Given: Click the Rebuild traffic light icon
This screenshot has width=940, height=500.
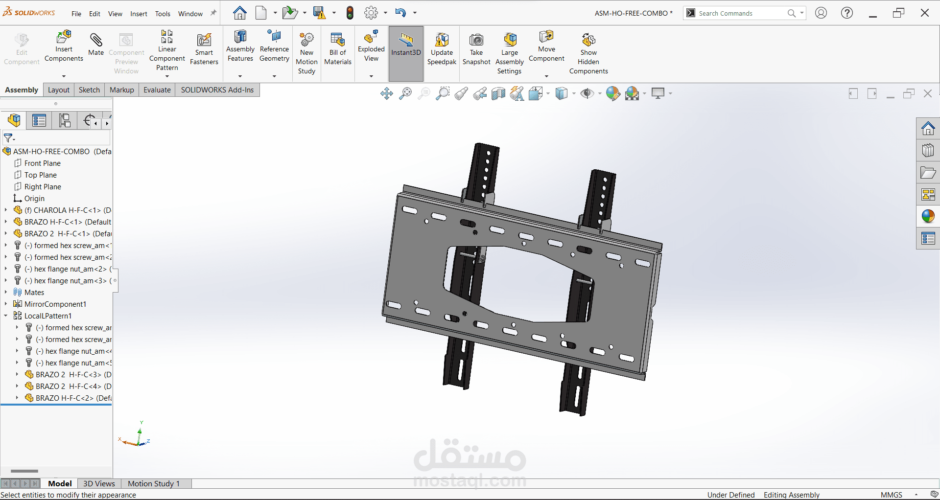Looking at the screenshot, I should [x=350, y=13].
